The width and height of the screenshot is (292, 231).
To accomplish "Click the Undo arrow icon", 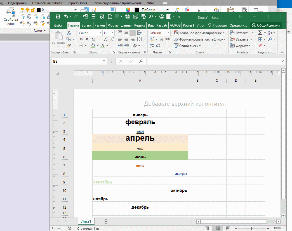I will 66,16.
